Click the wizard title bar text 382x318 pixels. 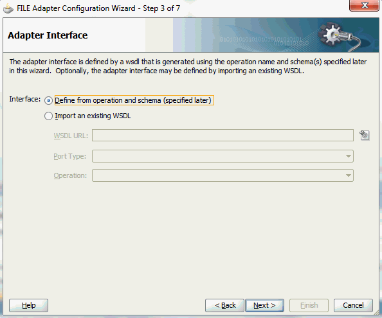point(98,8)
